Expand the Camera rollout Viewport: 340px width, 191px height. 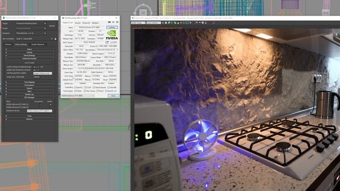[30, 89]
